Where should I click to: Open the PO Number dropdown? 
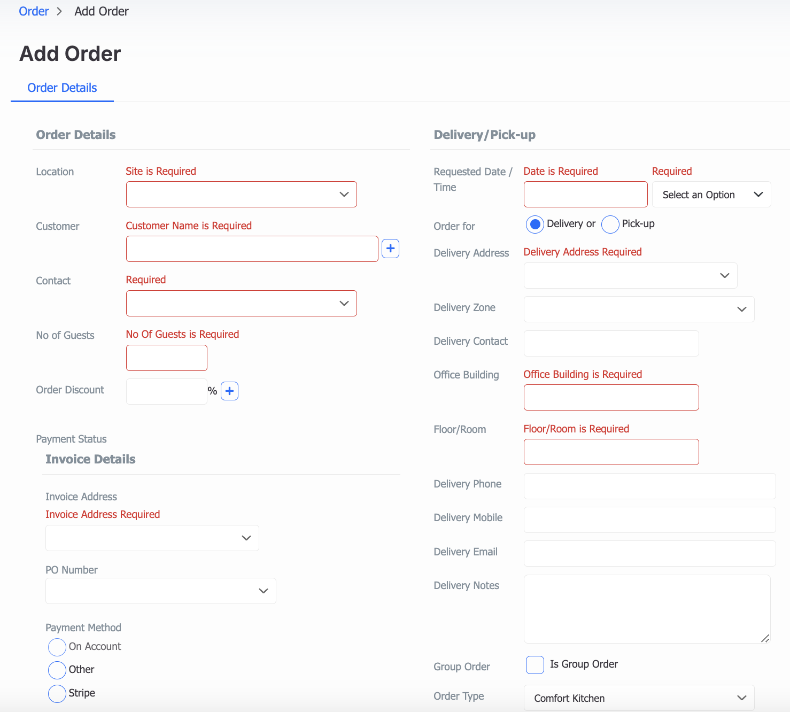pyautogui.click(x=160, y=591)
